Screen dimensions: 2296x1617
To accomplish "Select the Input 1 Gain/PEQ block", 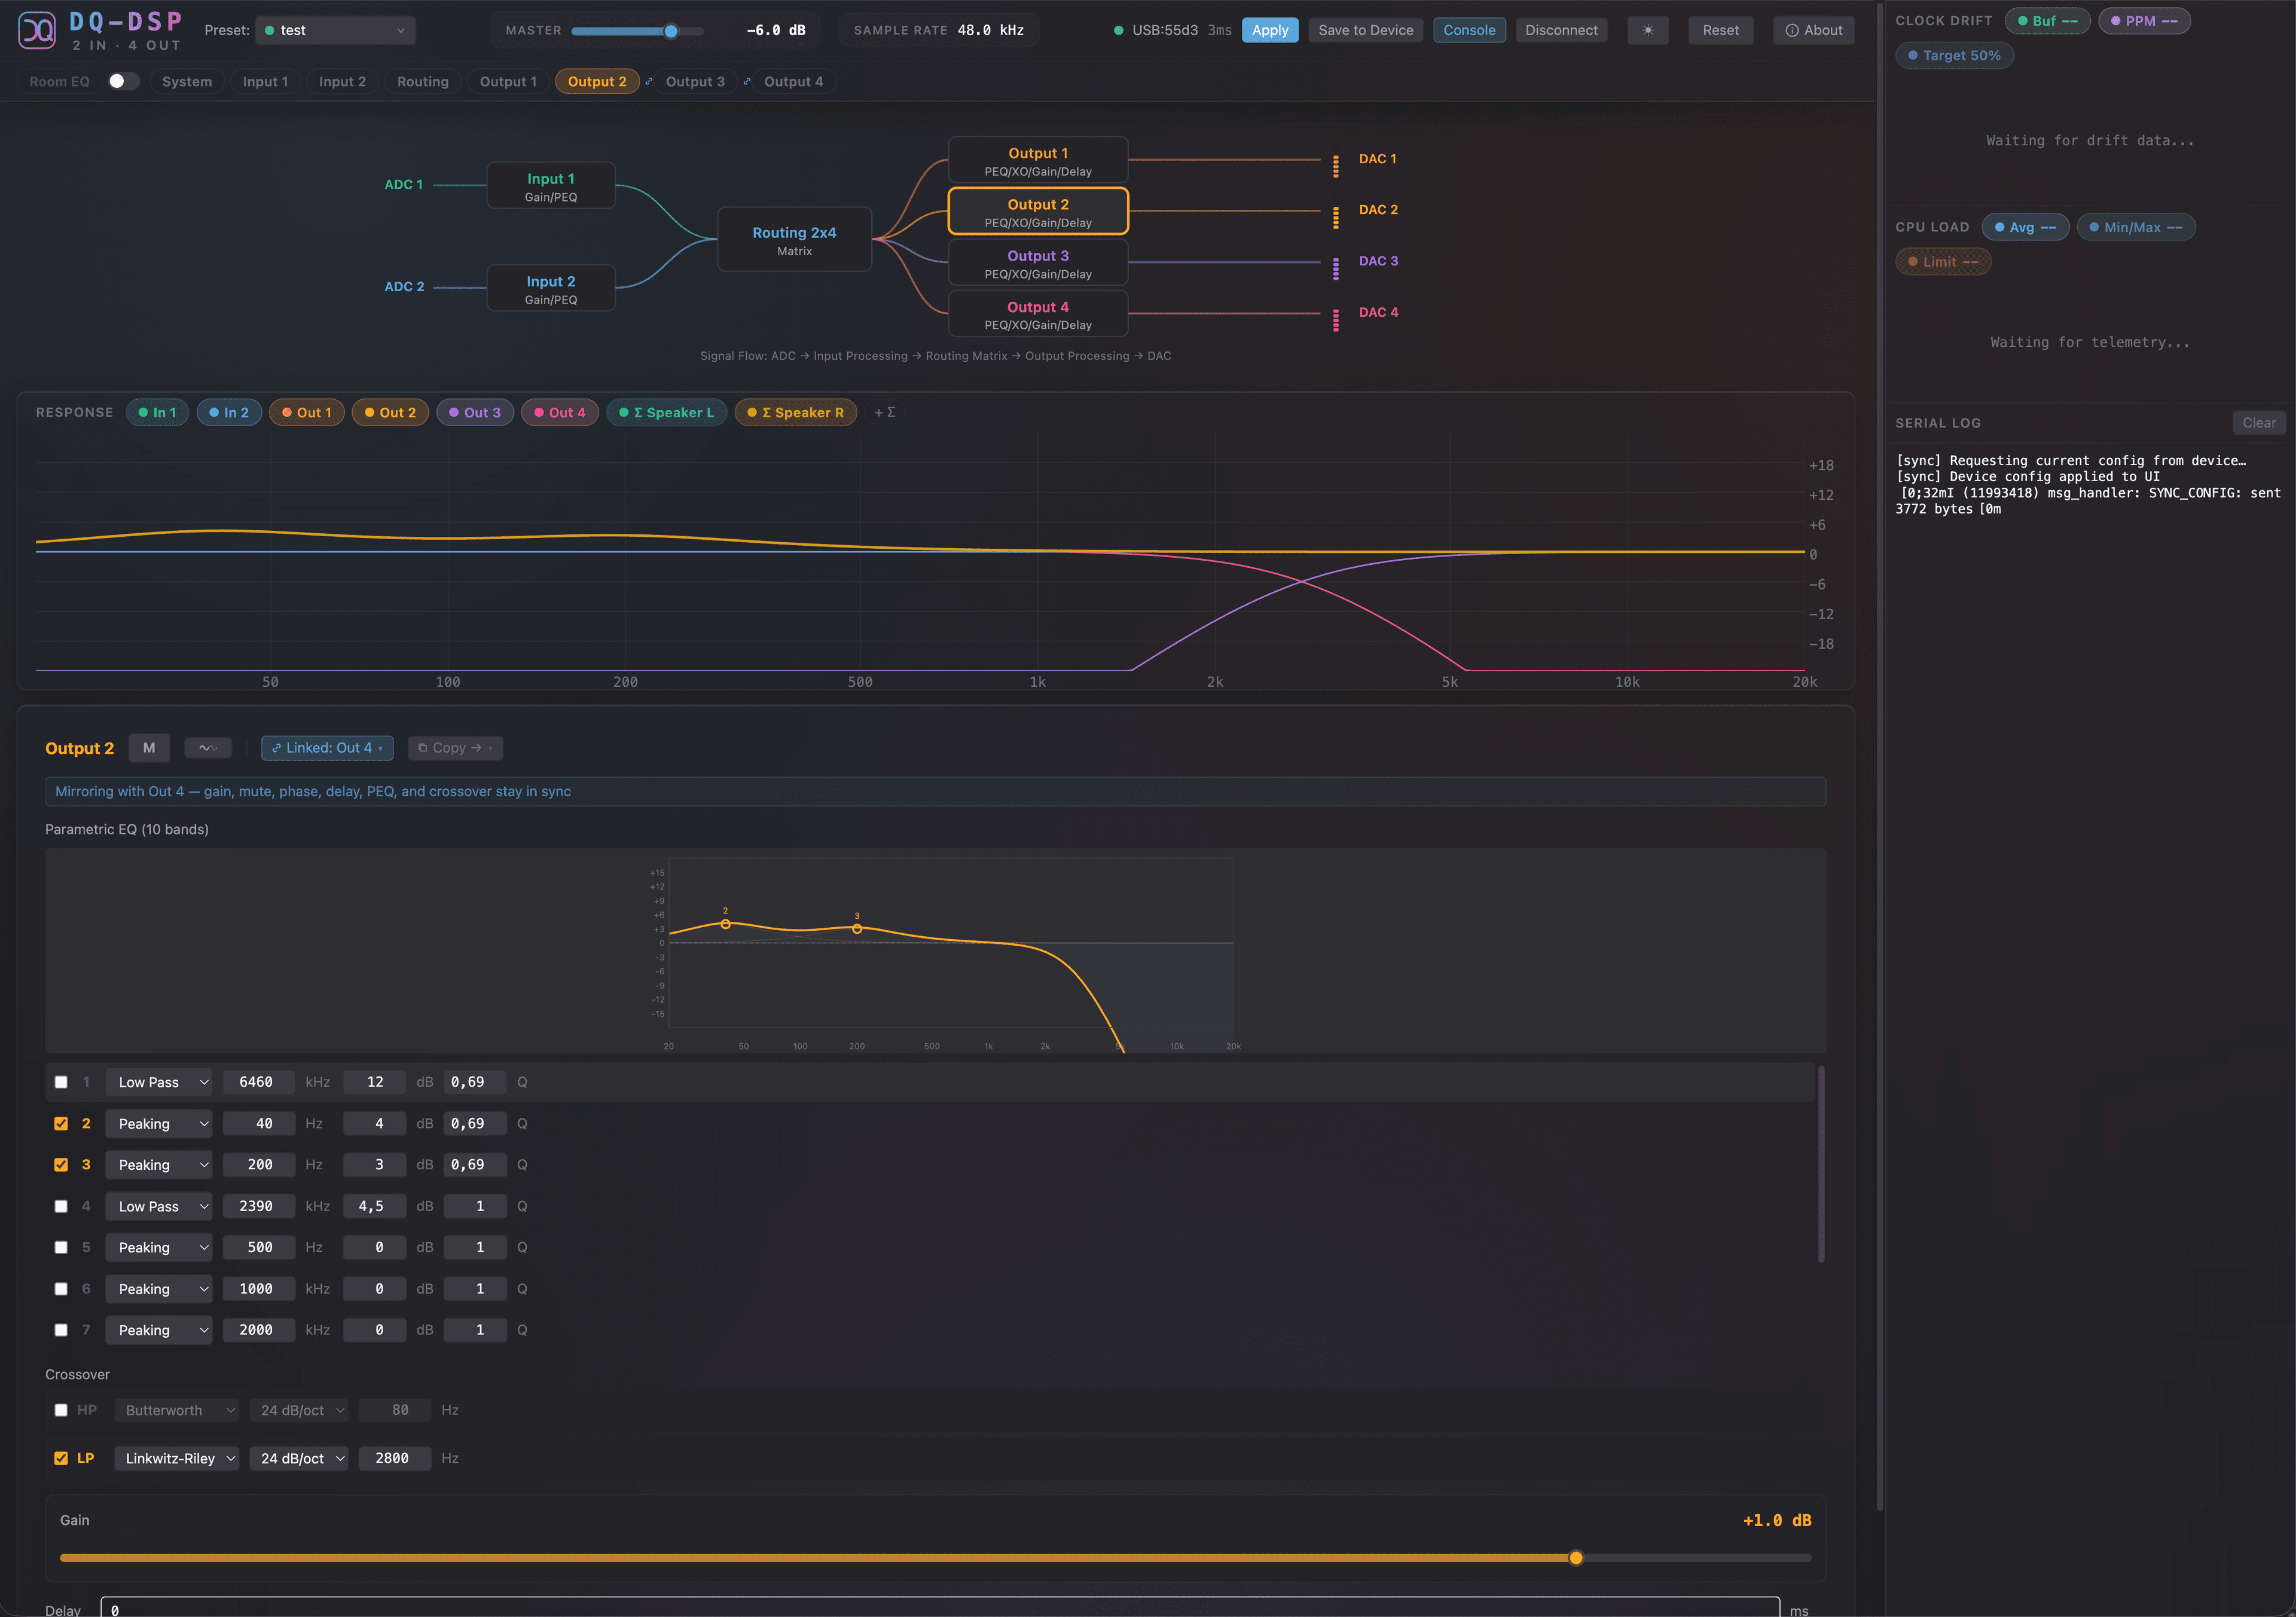I will [551, 186].
